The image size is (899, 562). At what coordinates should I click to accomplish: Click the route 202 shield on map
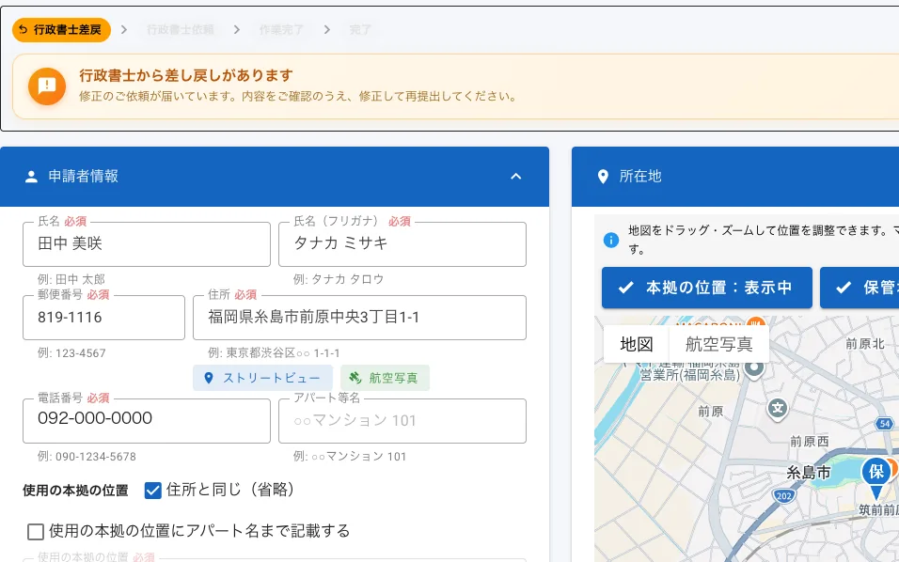pos(783,496)
